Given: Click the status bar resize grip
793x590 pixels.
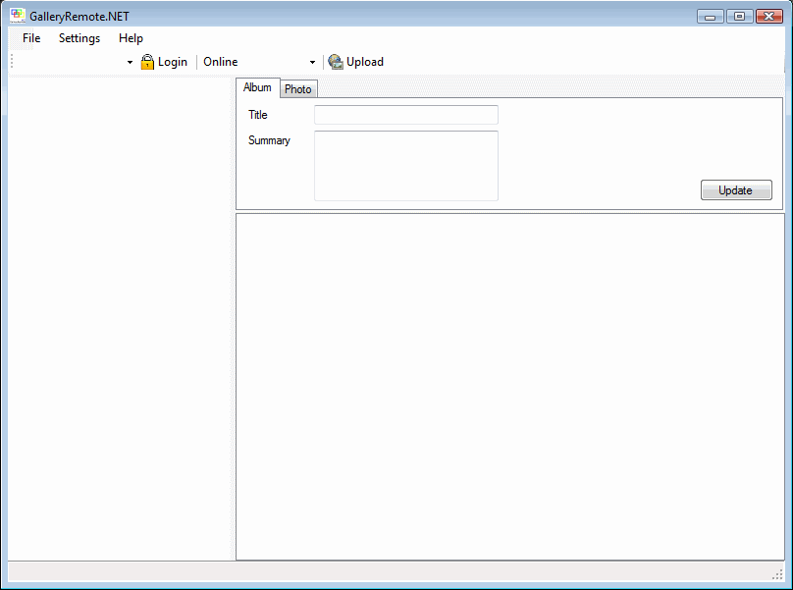Looking at the screenshot, I should (x=777, y=573).
